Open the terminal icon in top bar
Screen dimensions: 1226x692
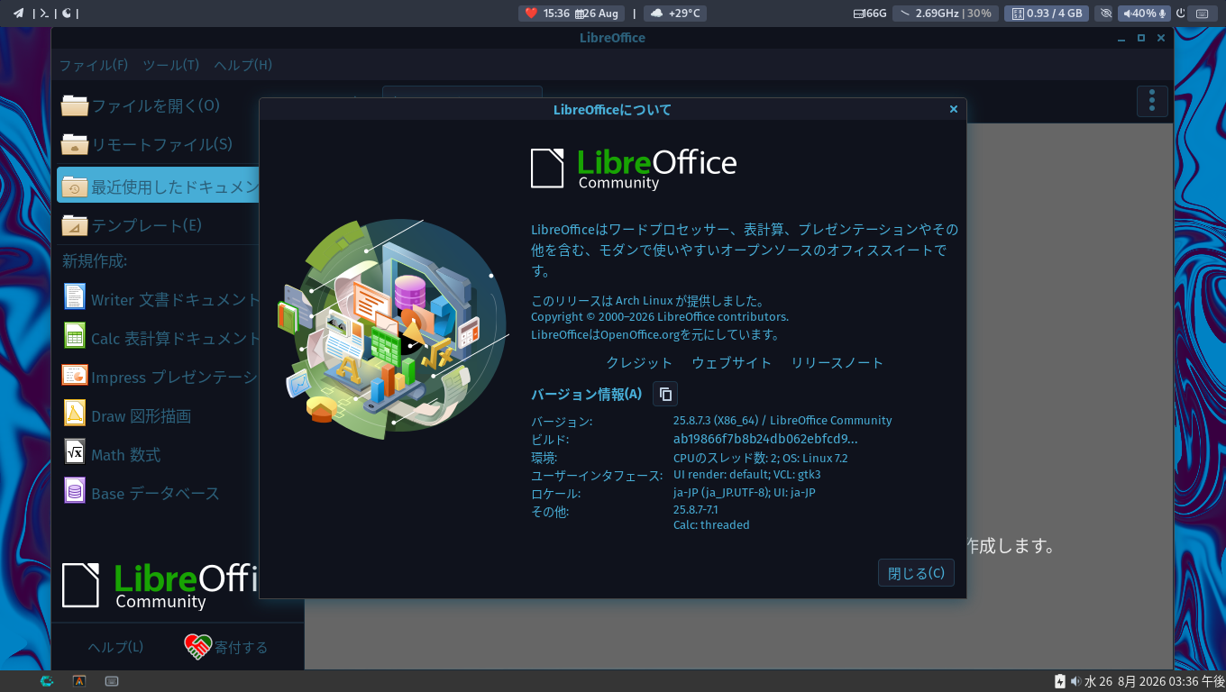43,13
